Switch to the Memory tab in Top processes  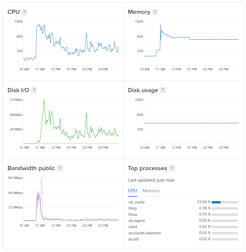click(151, 191)
